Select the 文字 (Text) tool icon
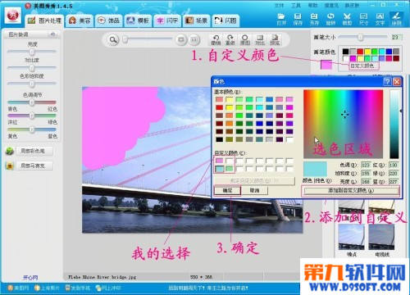The image size is (410, 295). [380, 19]
